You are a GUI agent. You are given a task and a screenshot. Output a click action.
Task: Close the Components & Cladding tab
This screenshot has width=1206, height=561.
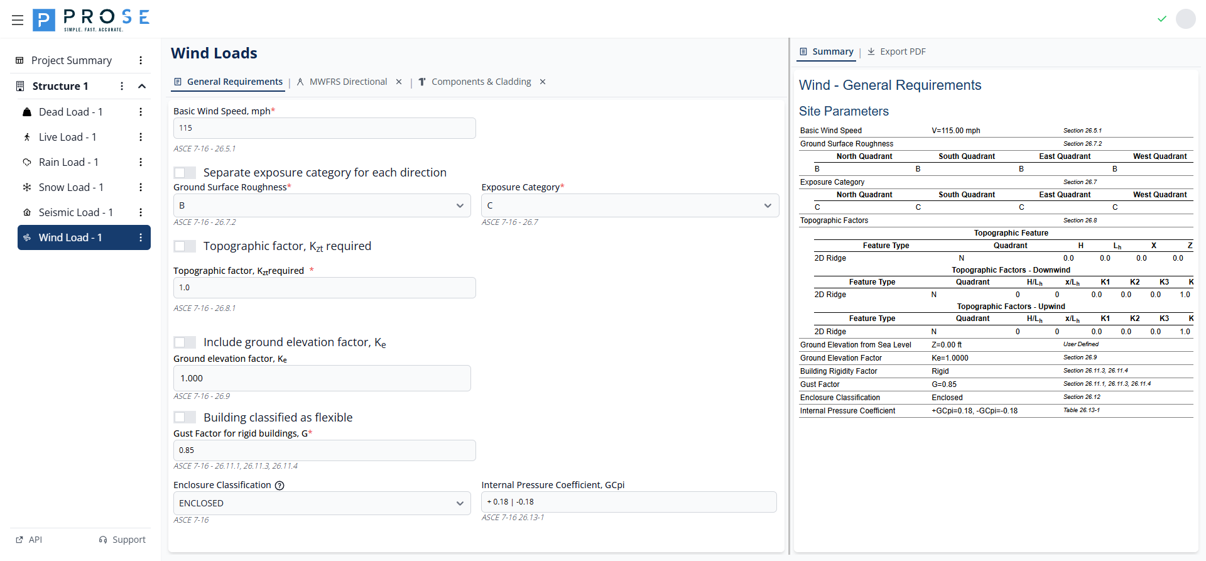pos(543,82)
